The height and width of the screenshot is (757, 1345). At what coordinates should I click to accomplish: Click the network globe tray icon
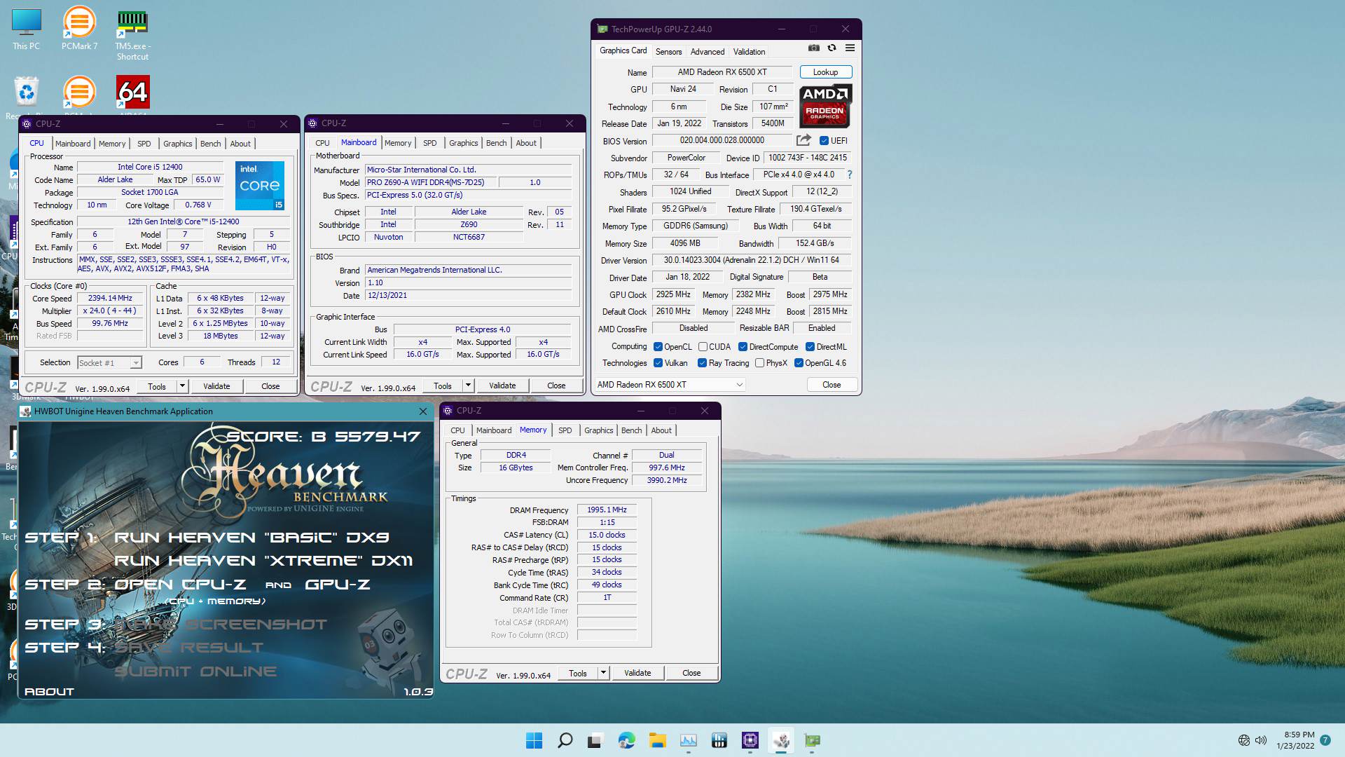(1244, 740)
